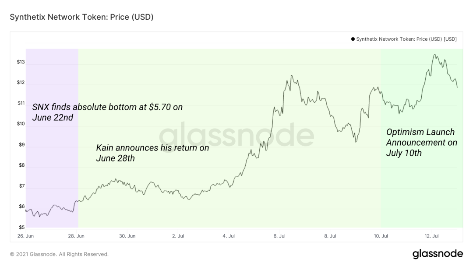Click the glassnode logo at bottom right
Screen dimensions: 473x266
438,254
